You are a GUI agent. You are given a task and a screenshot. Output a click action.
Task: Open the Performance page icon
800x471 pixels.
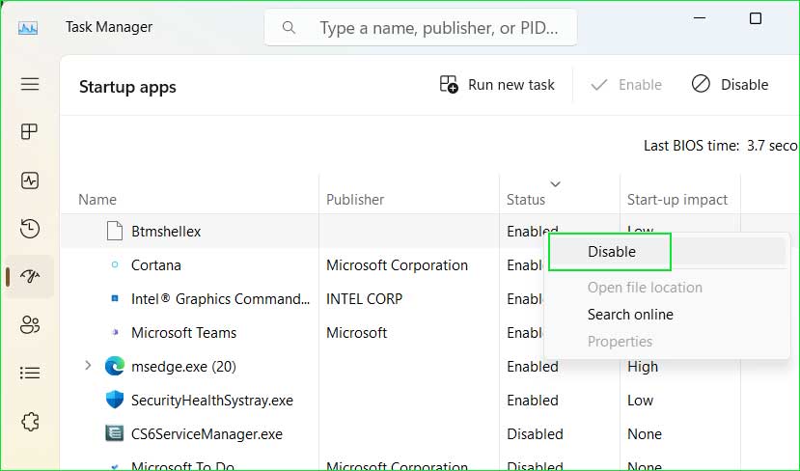(x=30, y=180)
